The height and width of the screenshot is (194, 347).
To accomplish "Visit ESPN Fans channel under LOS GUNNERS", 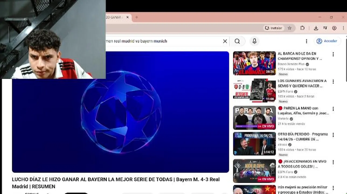I will [285, 91].
